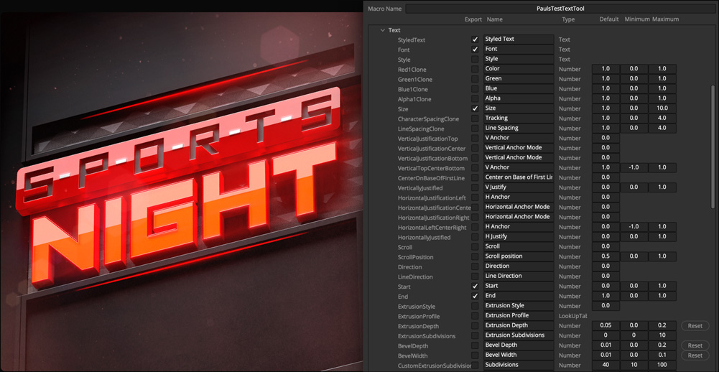Click the Tracking default value field

[606, 118]
